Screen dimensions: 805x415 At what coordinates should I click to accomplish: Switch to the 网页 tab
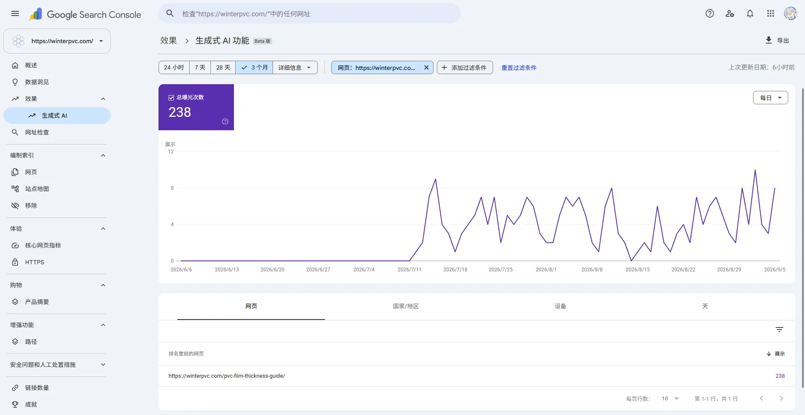click(251, 307)
